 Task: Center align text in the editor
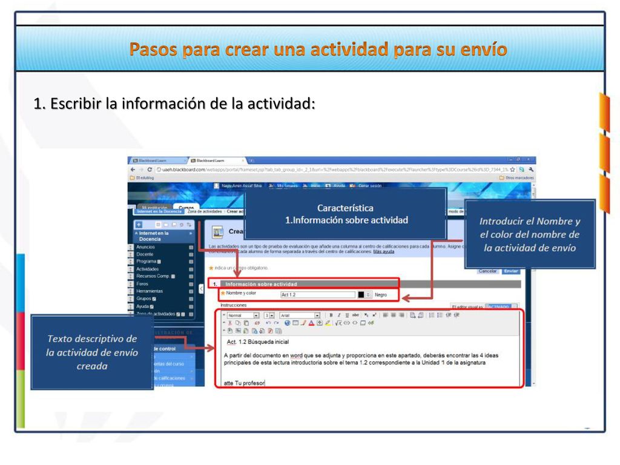coord(394,315)
